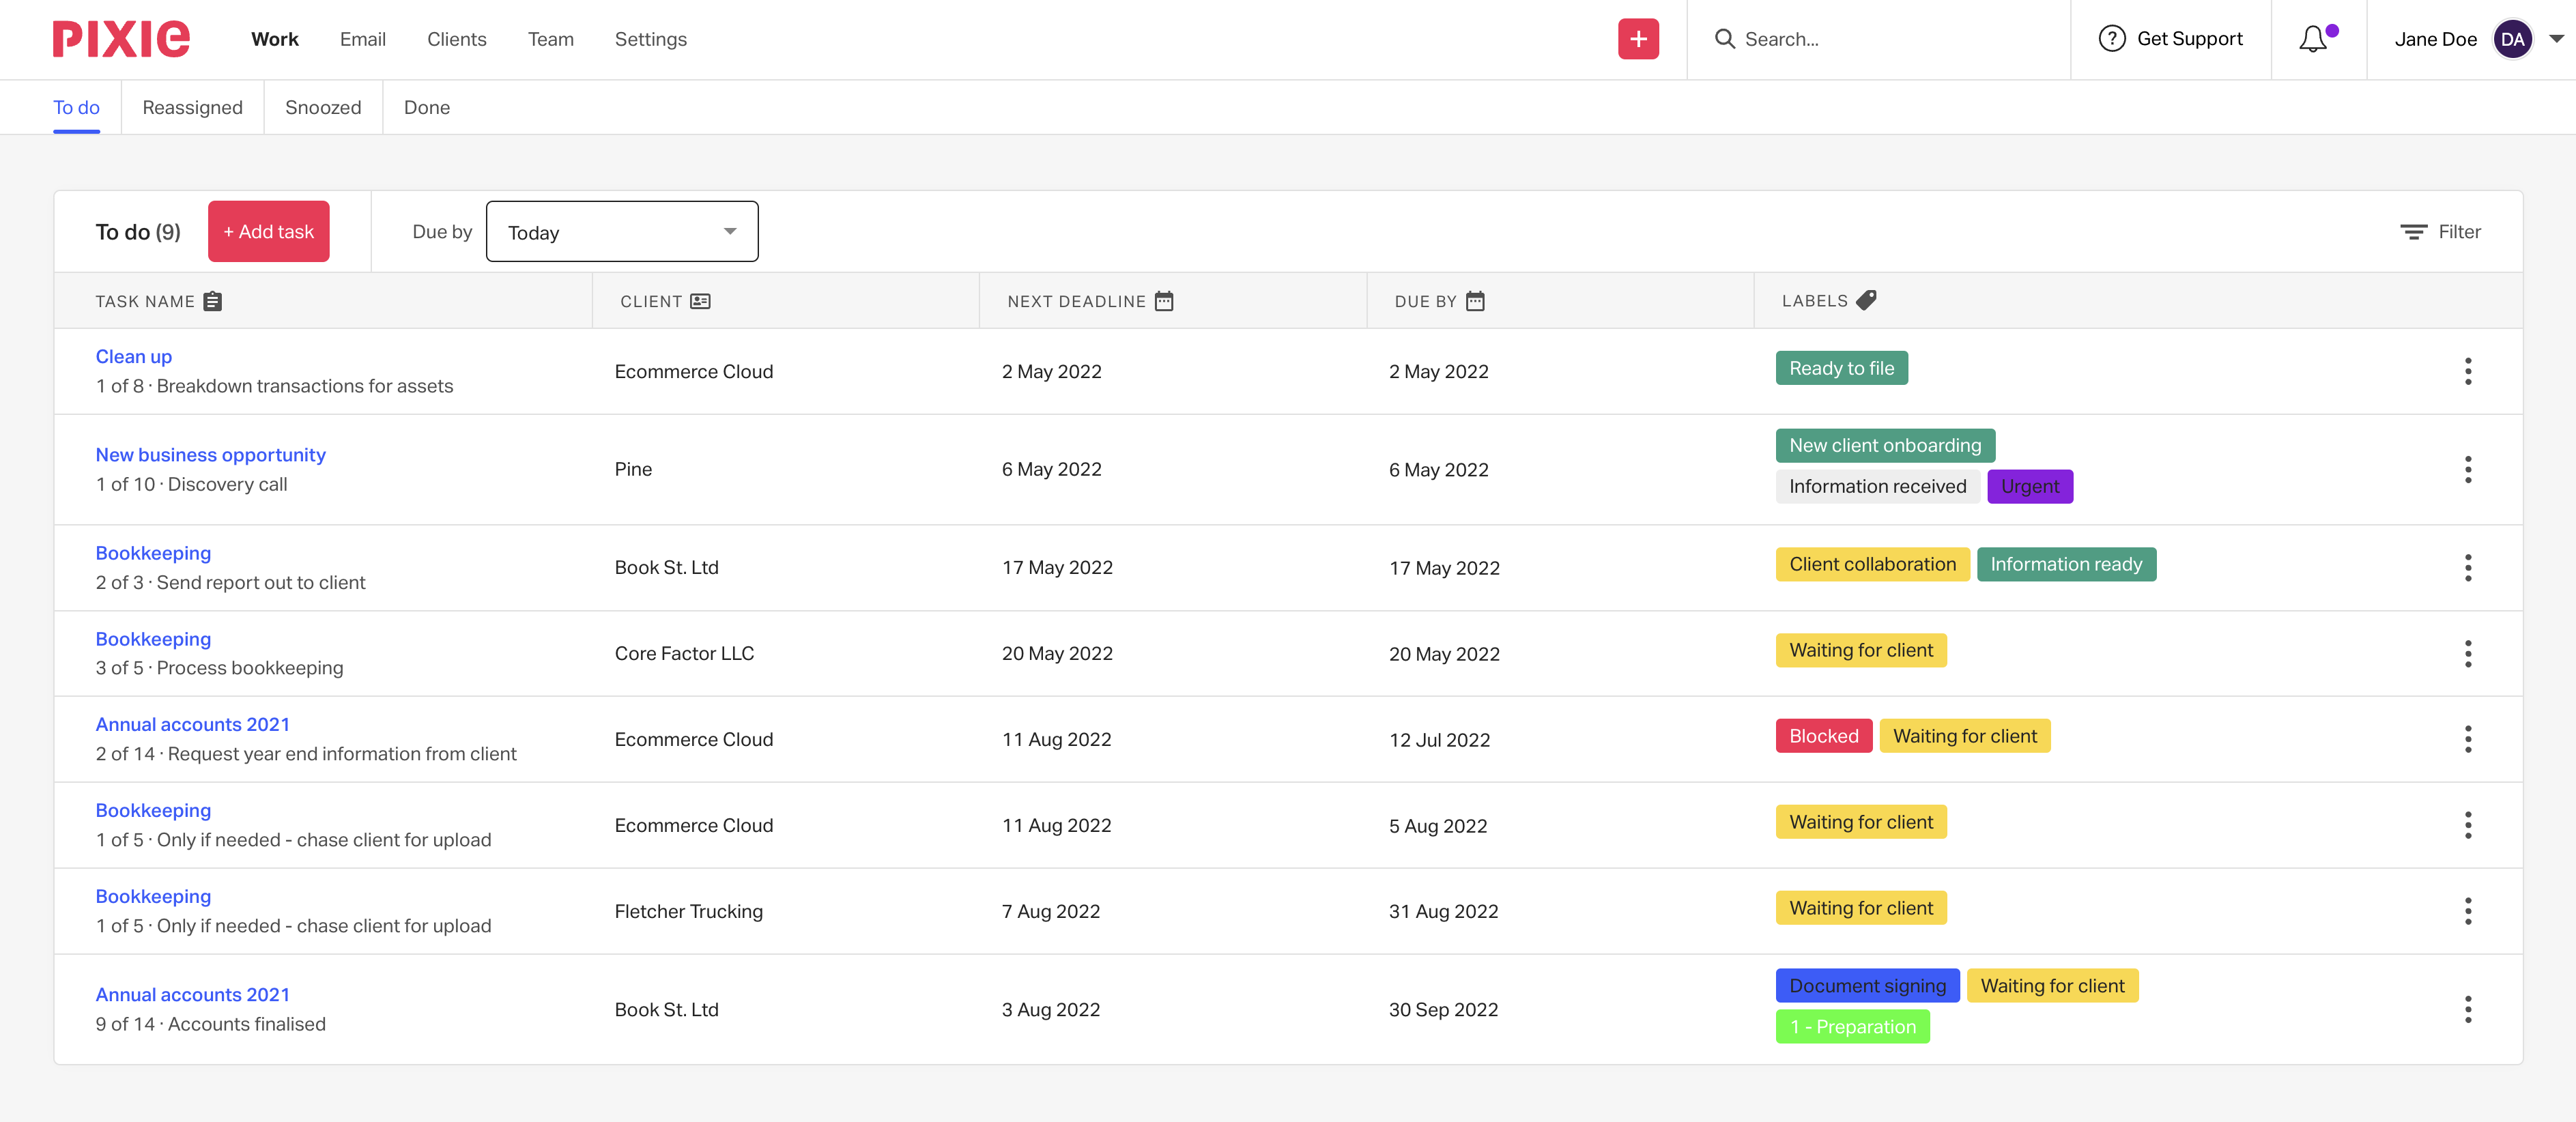Click the Task Name clipboard icon
Screen dimensions: 2576x1122
click(213, 301)
